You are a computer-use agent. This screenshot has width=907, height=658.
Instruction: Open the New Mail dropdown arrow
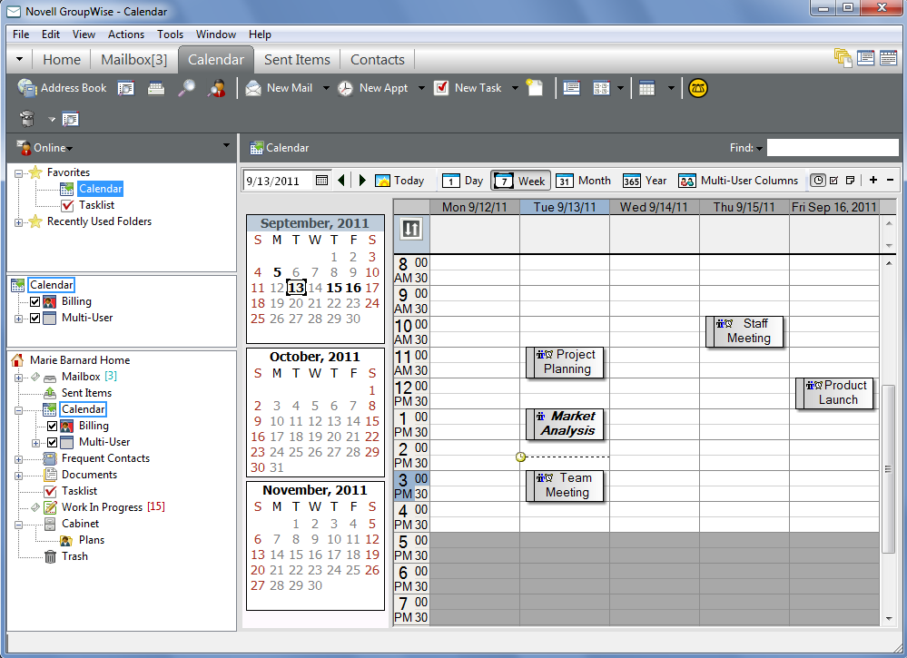[326, 88]
